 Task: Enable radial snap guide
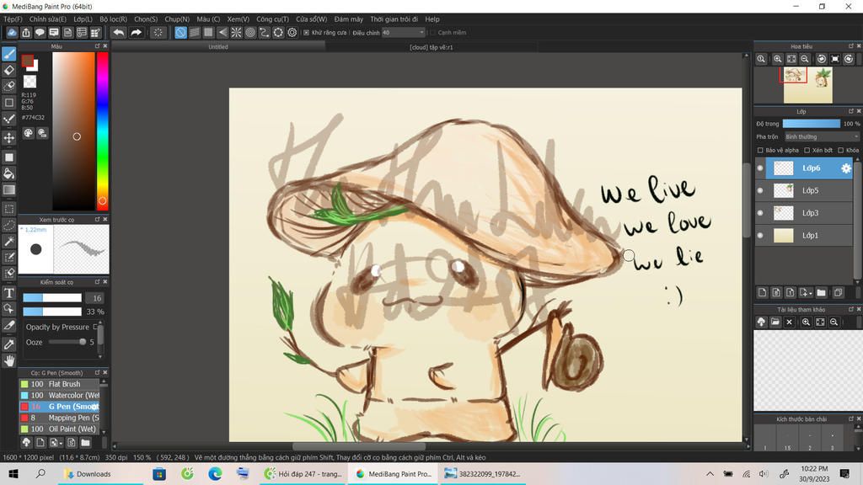point(236,33)
